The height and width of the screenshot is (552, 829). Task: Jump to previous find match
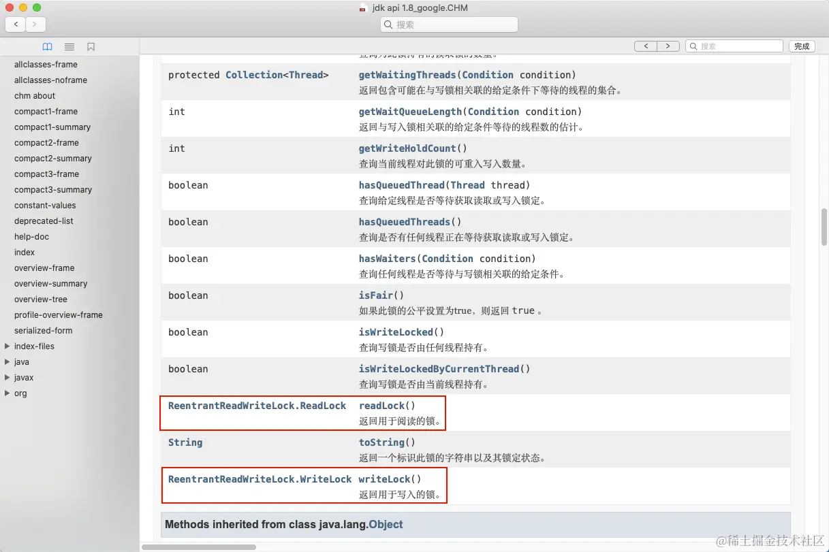(645, 46)
